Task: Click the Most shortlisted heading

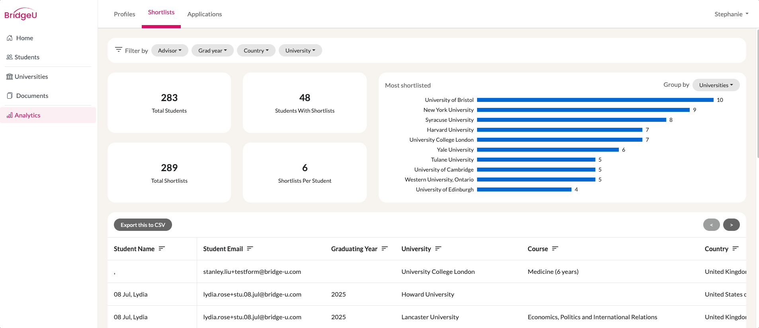Action: [408, 85]
